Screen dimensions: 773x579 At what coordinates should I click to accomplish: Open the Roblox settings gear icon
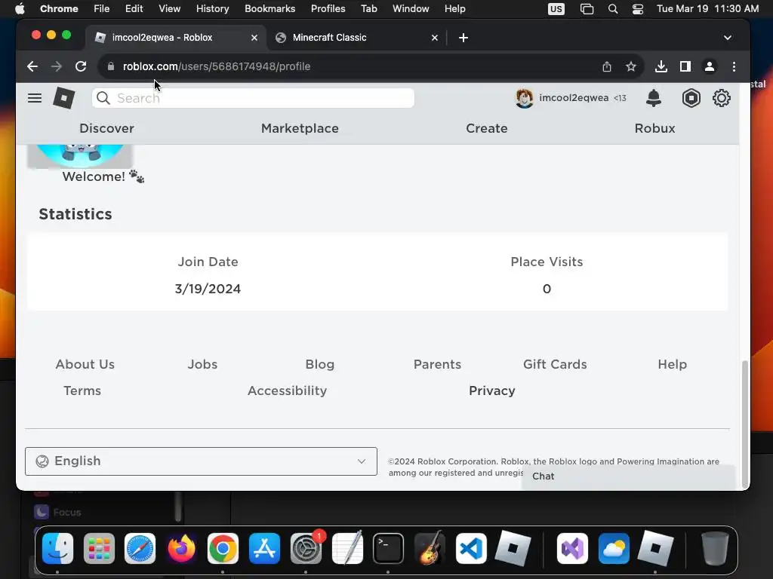pos(721,98)
